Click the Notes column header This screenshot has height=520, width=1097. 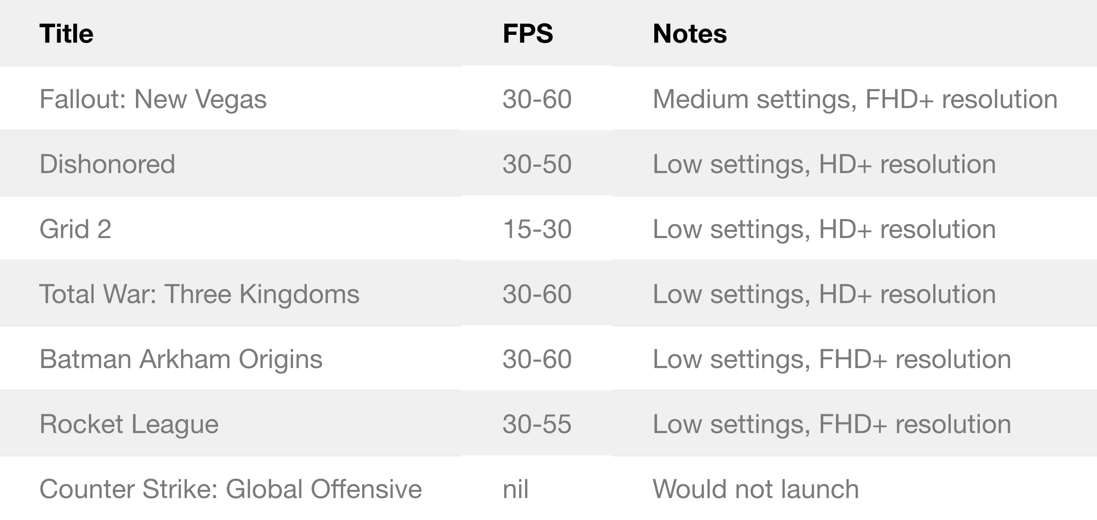(690, 34)
